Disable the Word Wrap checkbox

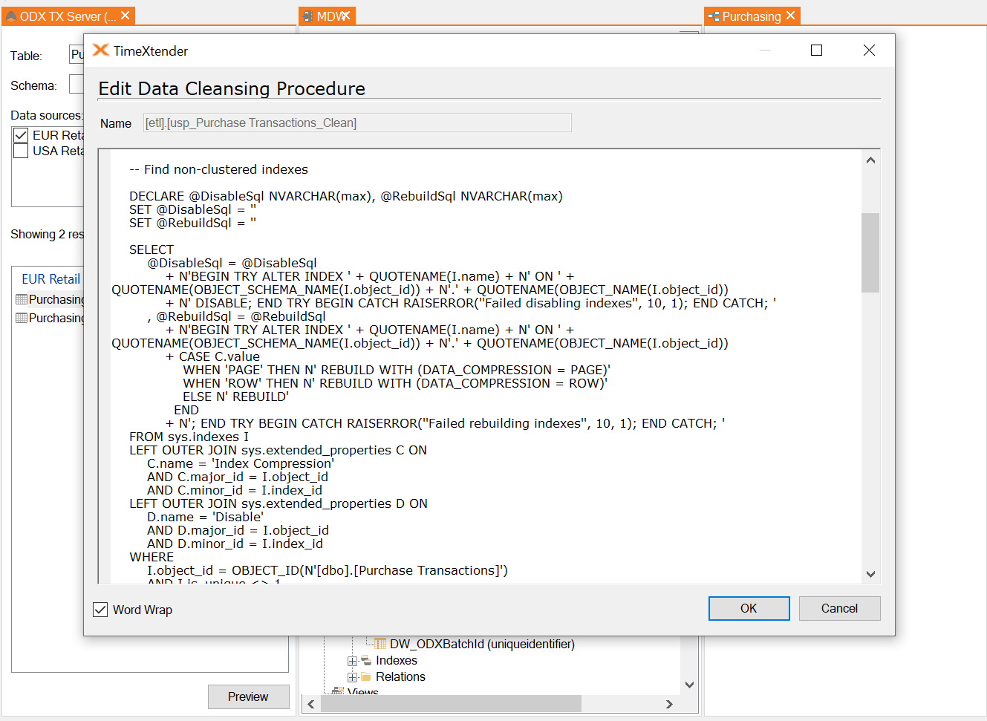point(100,610)
